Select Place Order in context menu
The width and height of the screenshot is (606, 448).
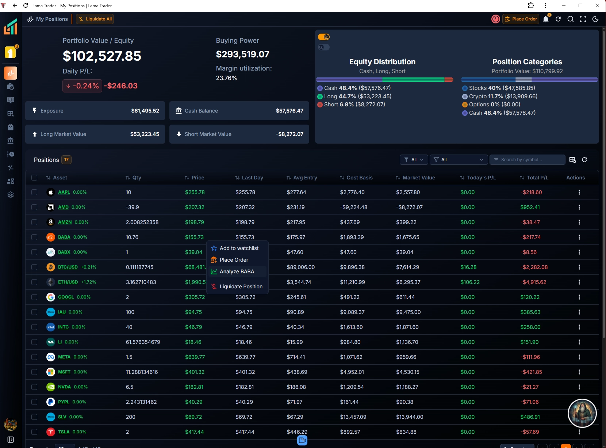238,260
